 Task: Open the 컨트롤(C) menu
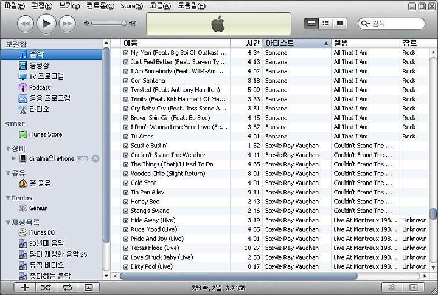click(100, 6)
